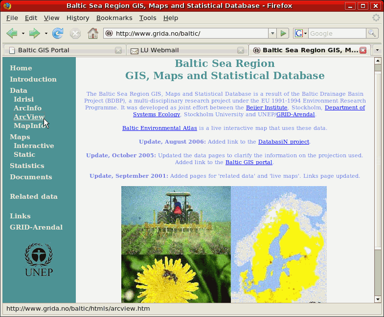Open the MapInfo data link
384x317 pixels.
(x=29, y=126)
